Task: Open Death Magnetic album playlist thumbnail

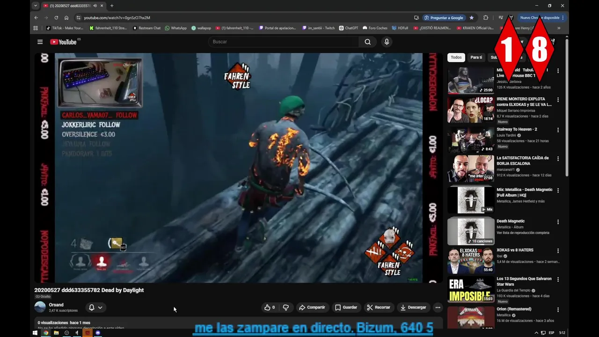Action: tap(471, 231)
